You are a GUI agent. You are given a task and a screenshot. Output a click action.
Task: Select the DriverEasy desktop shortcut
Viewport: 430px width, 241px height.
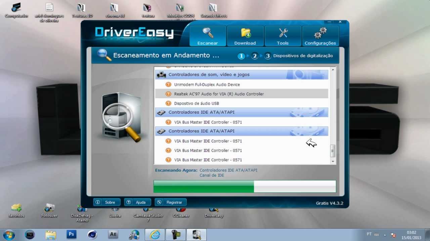[214, 212]
